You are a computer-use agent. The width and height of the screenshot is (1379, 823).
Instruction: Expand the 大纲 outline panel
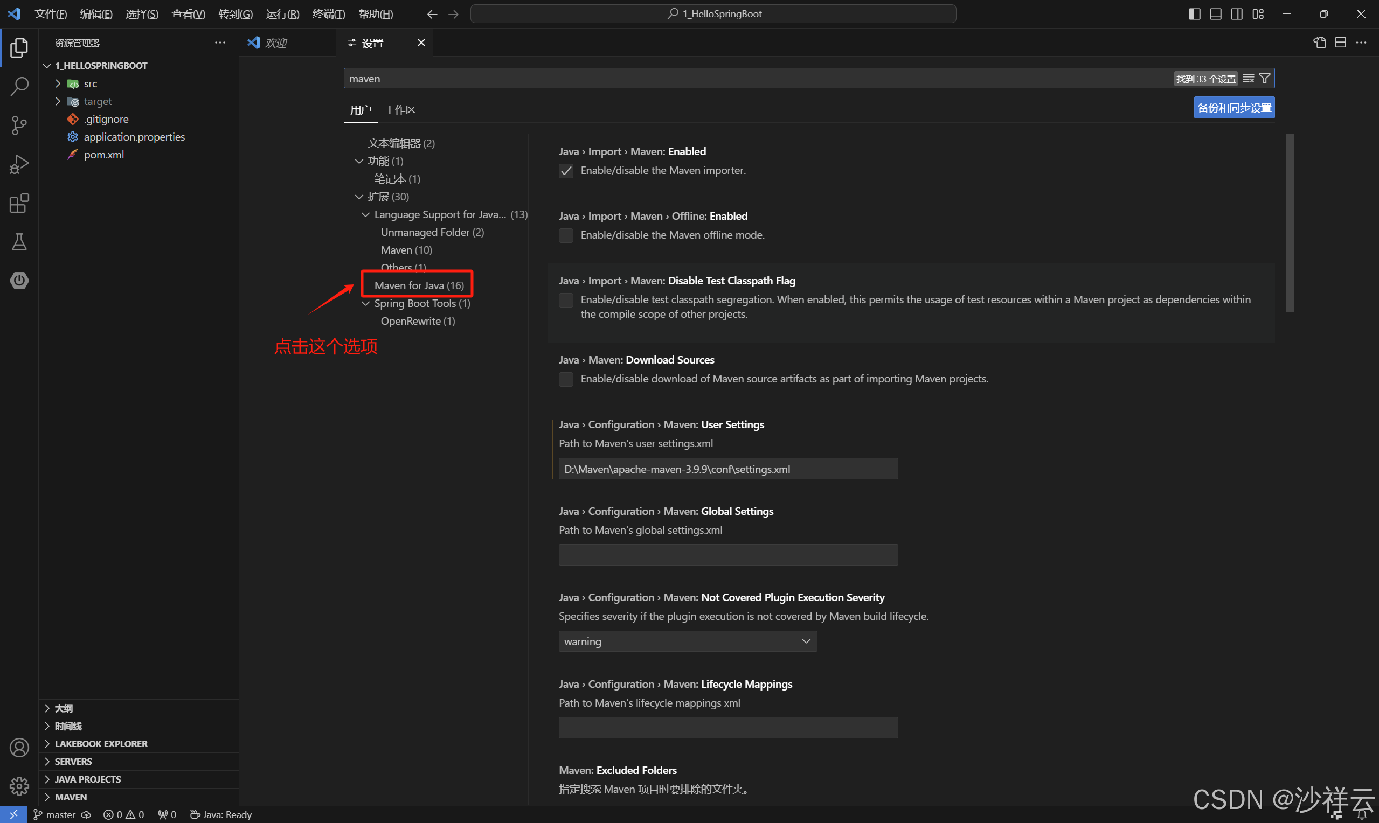point(138,708)
